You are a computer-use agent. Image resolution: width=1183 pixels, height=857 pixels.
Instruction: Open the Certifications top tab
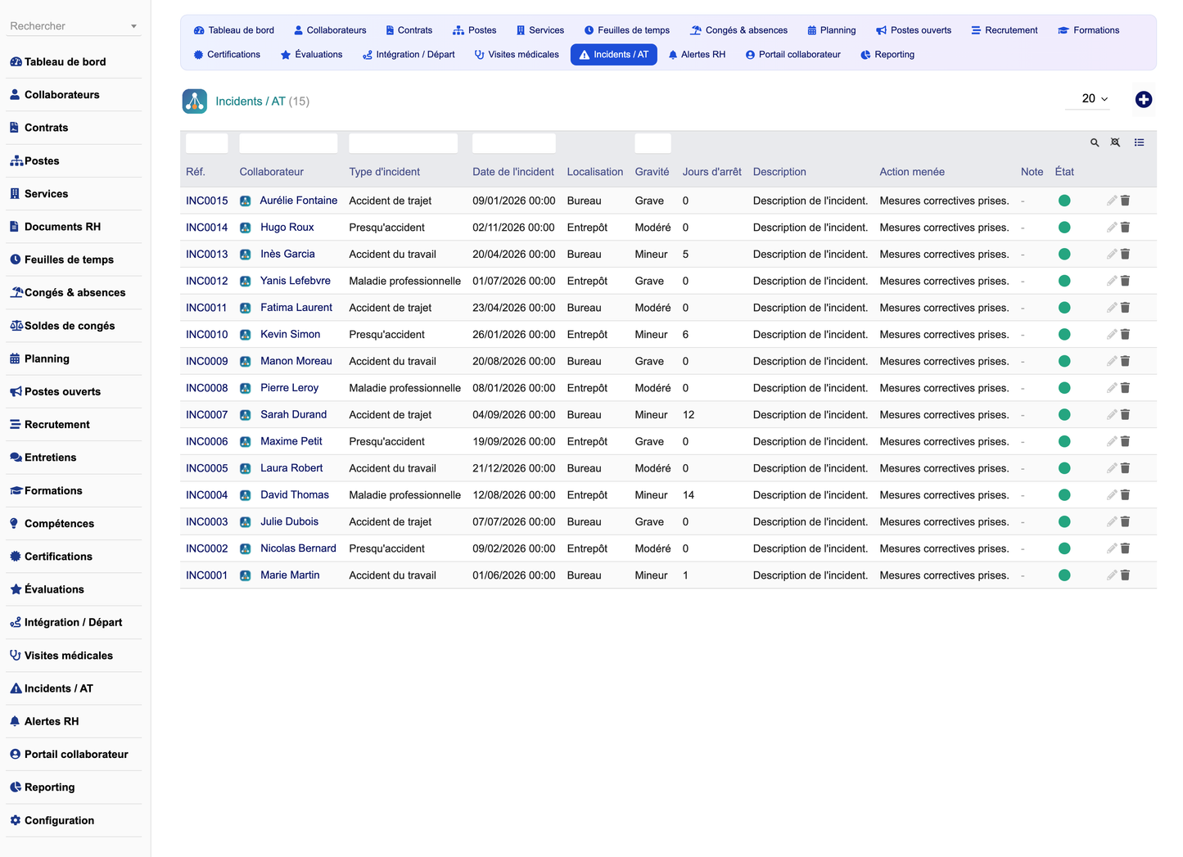(x=227, y=55)
